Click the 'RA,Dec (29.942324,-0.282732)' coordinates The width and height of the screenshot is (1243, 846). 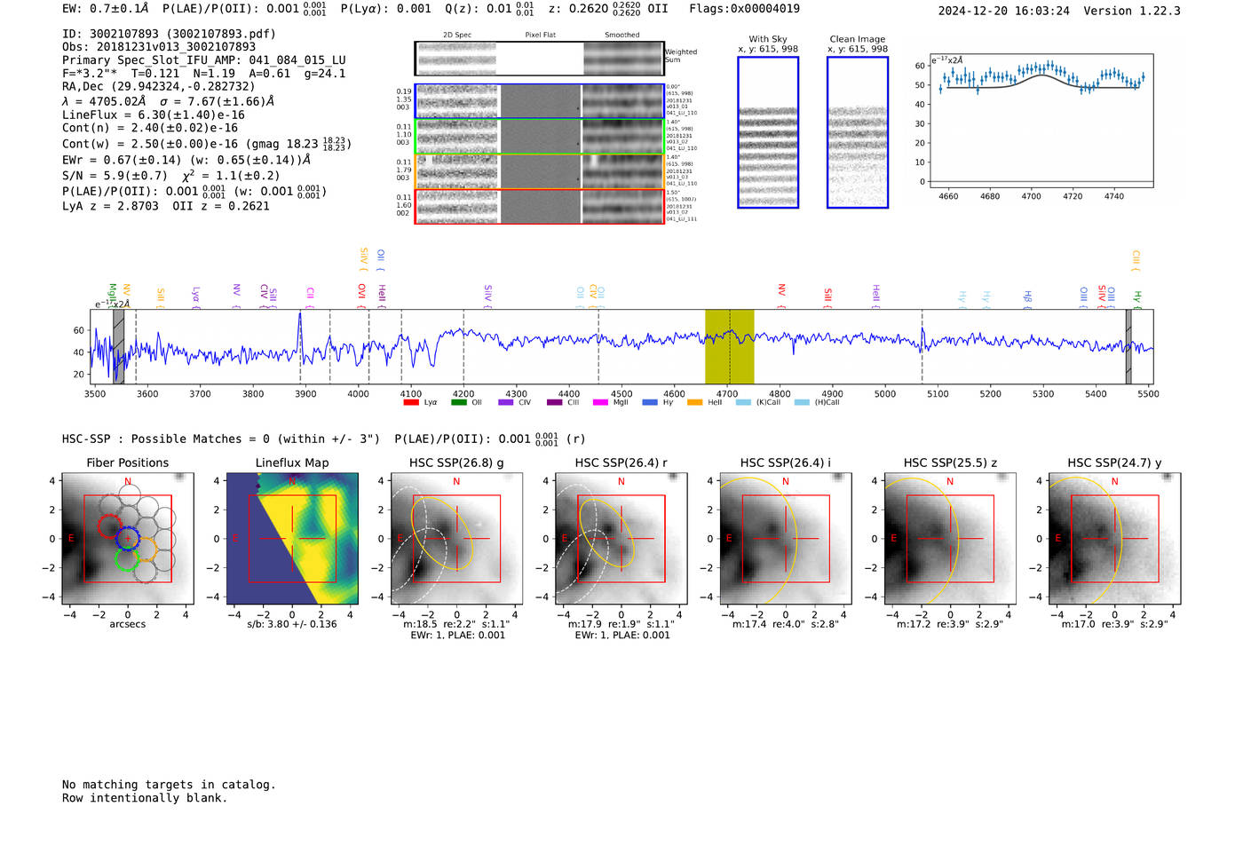159,86
